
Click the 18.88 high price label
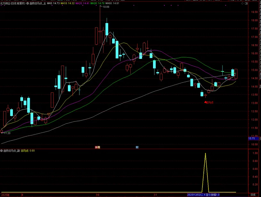pos(106,7)
